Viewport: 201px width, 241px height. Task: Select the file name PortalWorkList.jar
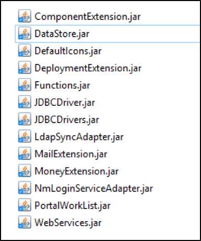(73, 206)
